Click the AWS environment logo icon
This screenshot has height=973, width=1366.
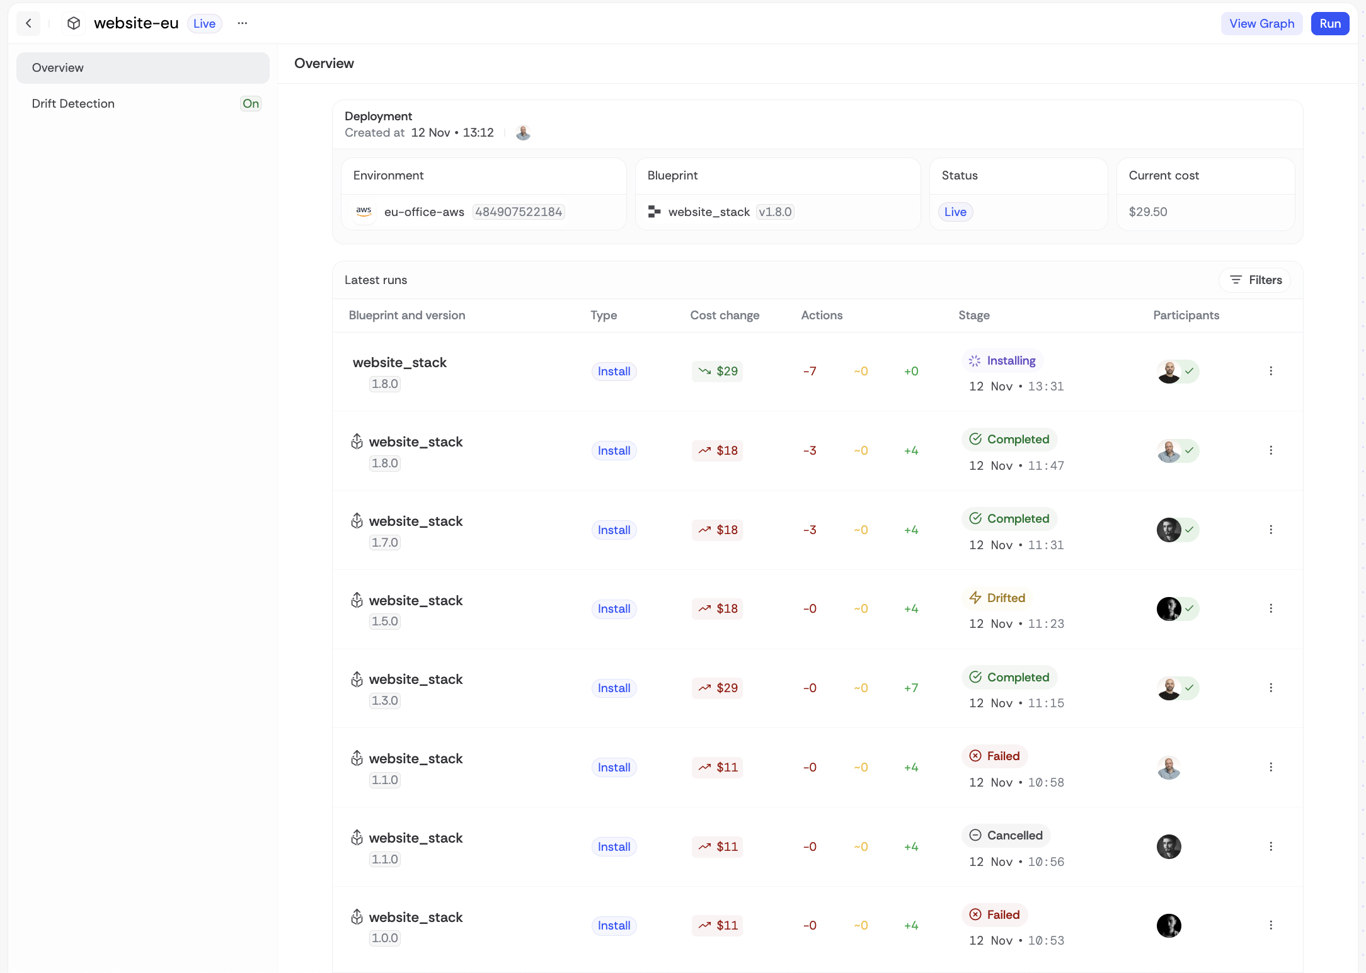(x=364, y=212)
